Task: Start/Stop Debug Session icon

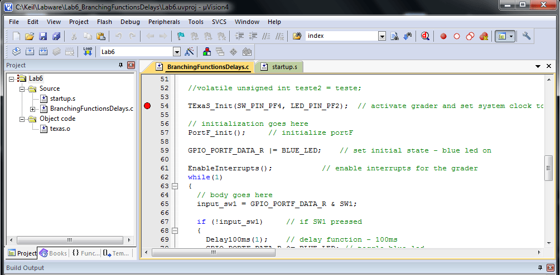Action: coord(425,36)
